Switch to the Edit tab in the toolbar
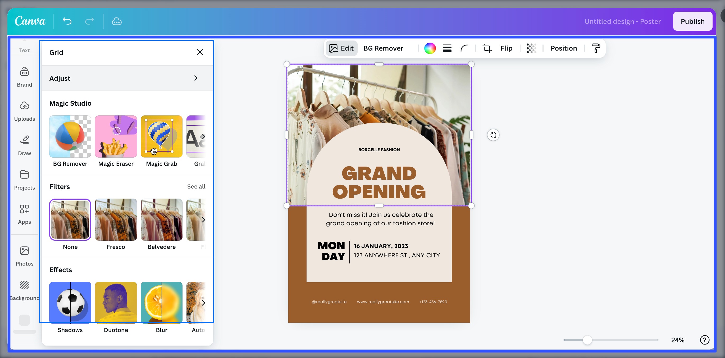This screenshot has width=725, height=358. [341, 48]
